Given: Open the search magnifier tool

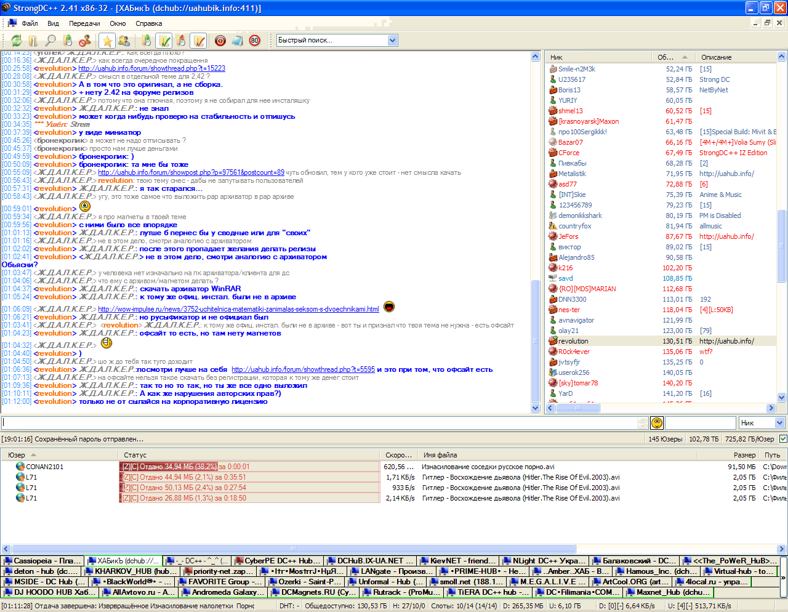Looking at the screenshot, I should click(x=50, y=41).
